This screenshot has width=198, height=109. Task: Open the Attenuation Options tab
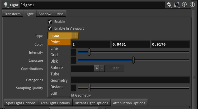tap(129, 103)
